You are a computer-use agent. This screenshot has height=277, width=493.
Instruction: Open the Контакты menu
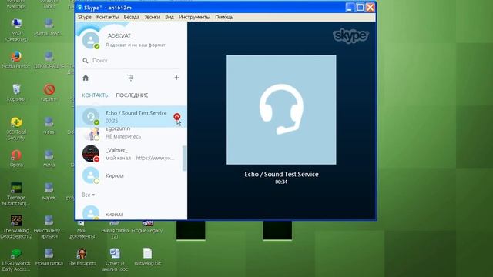[x=108, y=17]
